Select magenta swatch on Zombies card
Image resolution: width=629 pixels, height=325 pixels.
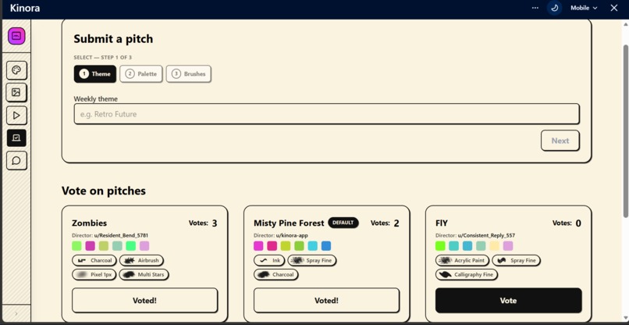(91, 246)
